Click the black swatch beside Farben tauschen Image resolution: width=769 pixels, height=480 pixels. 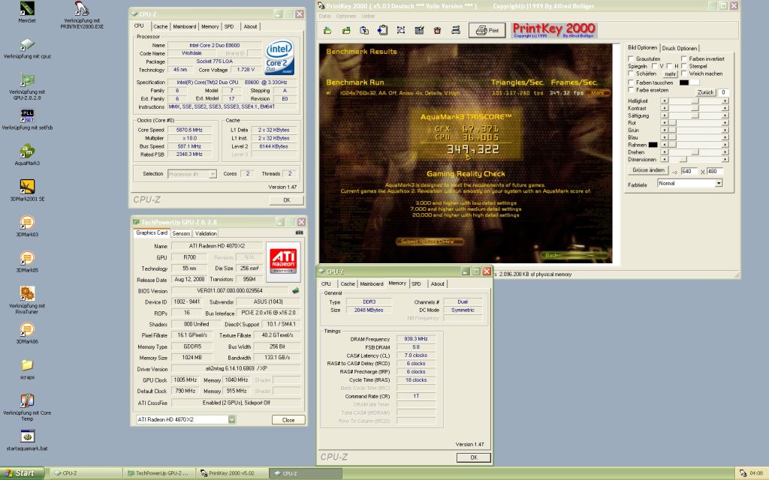[x=683, y=82]
